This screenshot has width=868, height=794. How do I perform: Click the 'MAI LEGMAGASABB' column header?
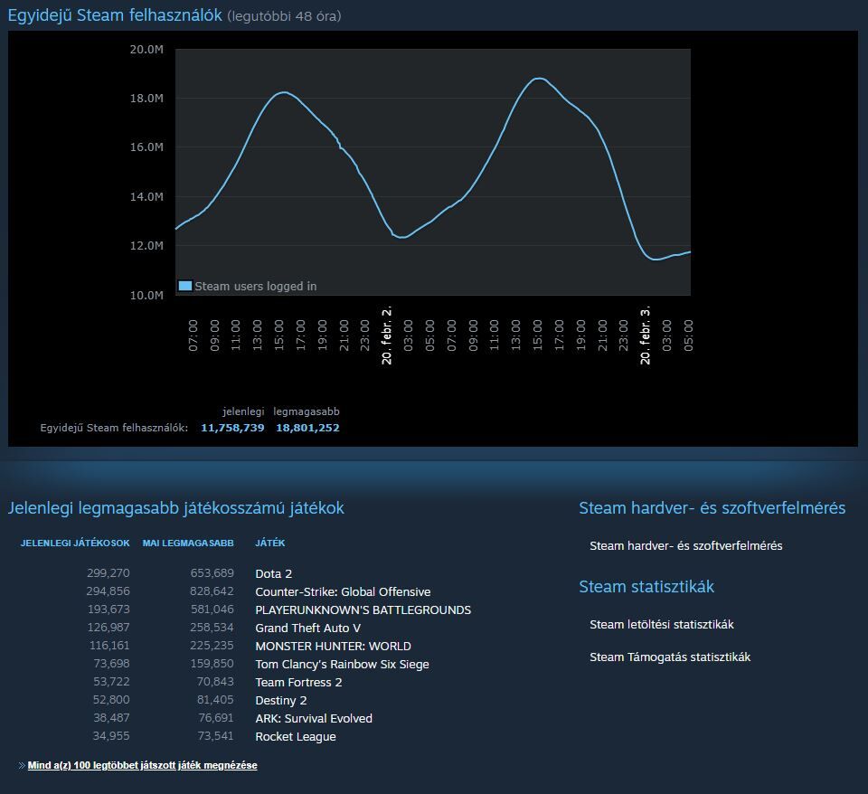tap(188, 544)
